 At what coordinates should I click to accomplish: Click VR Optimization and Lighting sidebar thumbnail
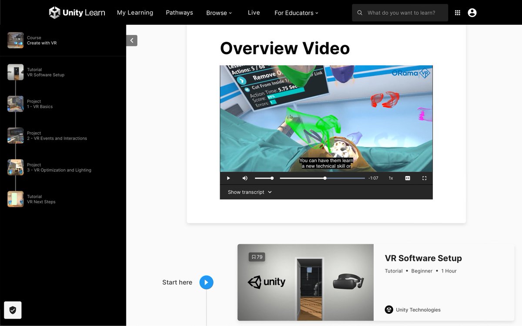click(x=16, y=167)
